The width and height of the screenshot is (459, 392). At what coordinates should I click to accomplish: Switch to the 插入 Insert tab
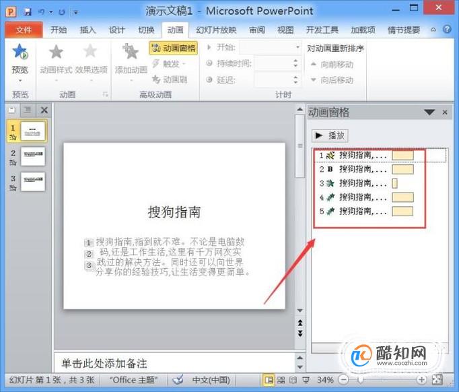tap(87, 30)
